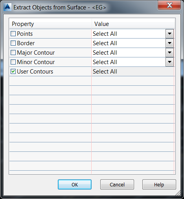Open the Points value dropdown arrow
184x199 pixels.
(x=169, y=34)
